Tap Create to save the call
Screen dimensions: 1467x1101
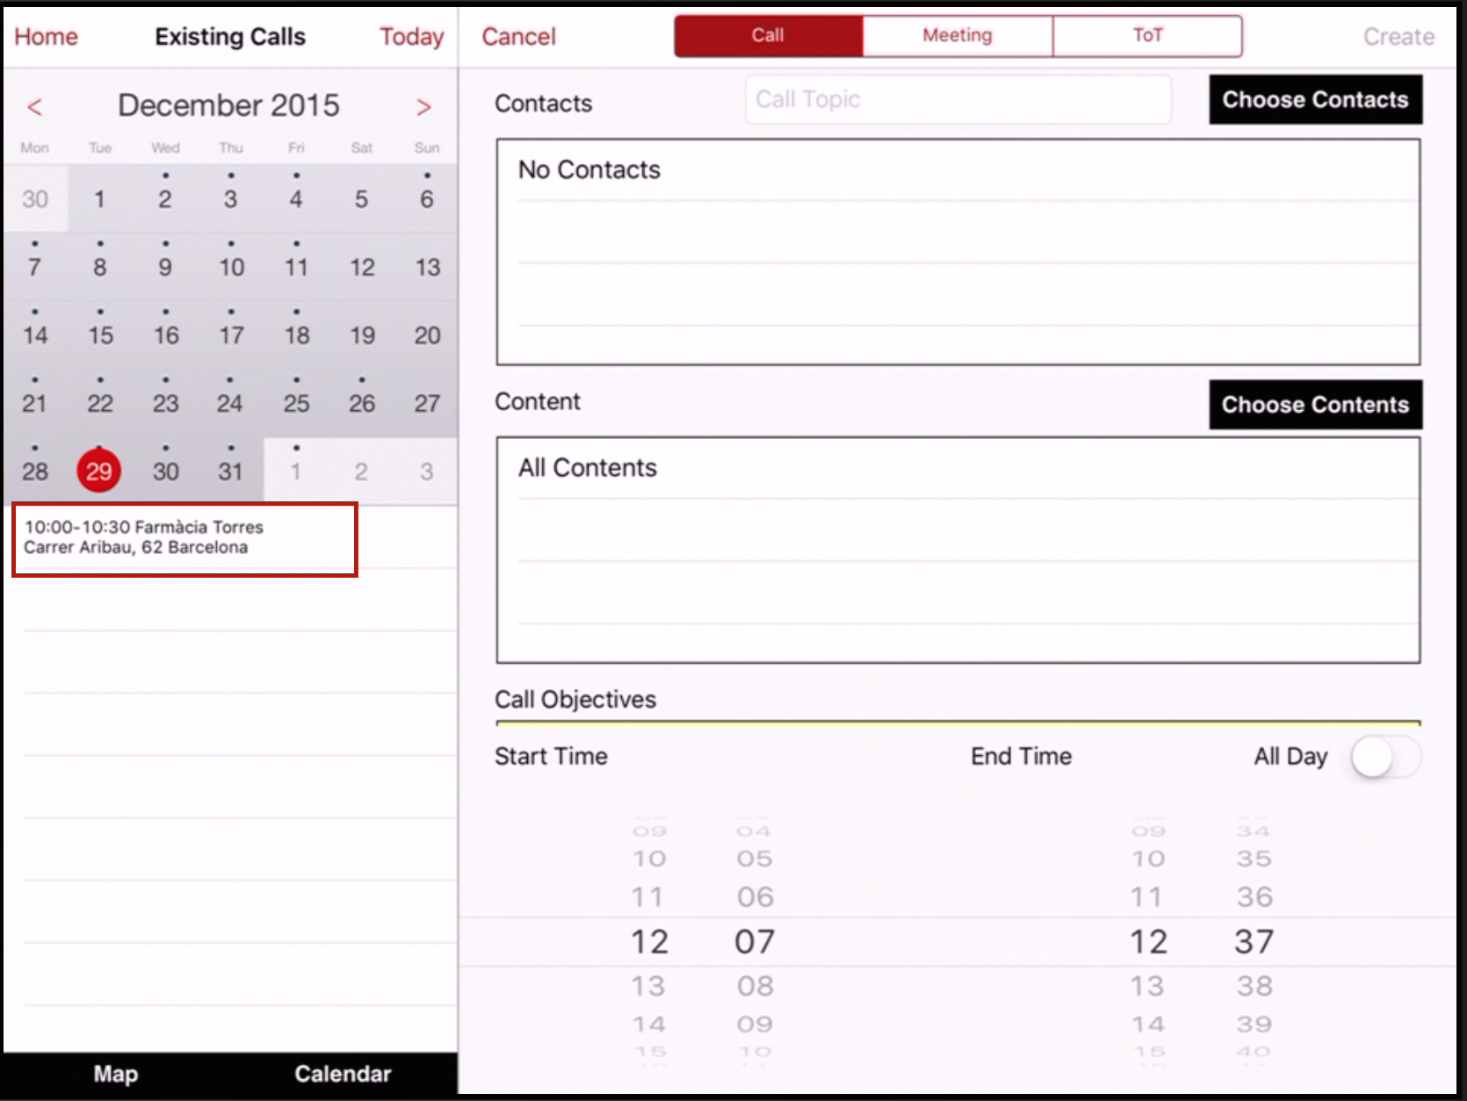point(1398,37)
